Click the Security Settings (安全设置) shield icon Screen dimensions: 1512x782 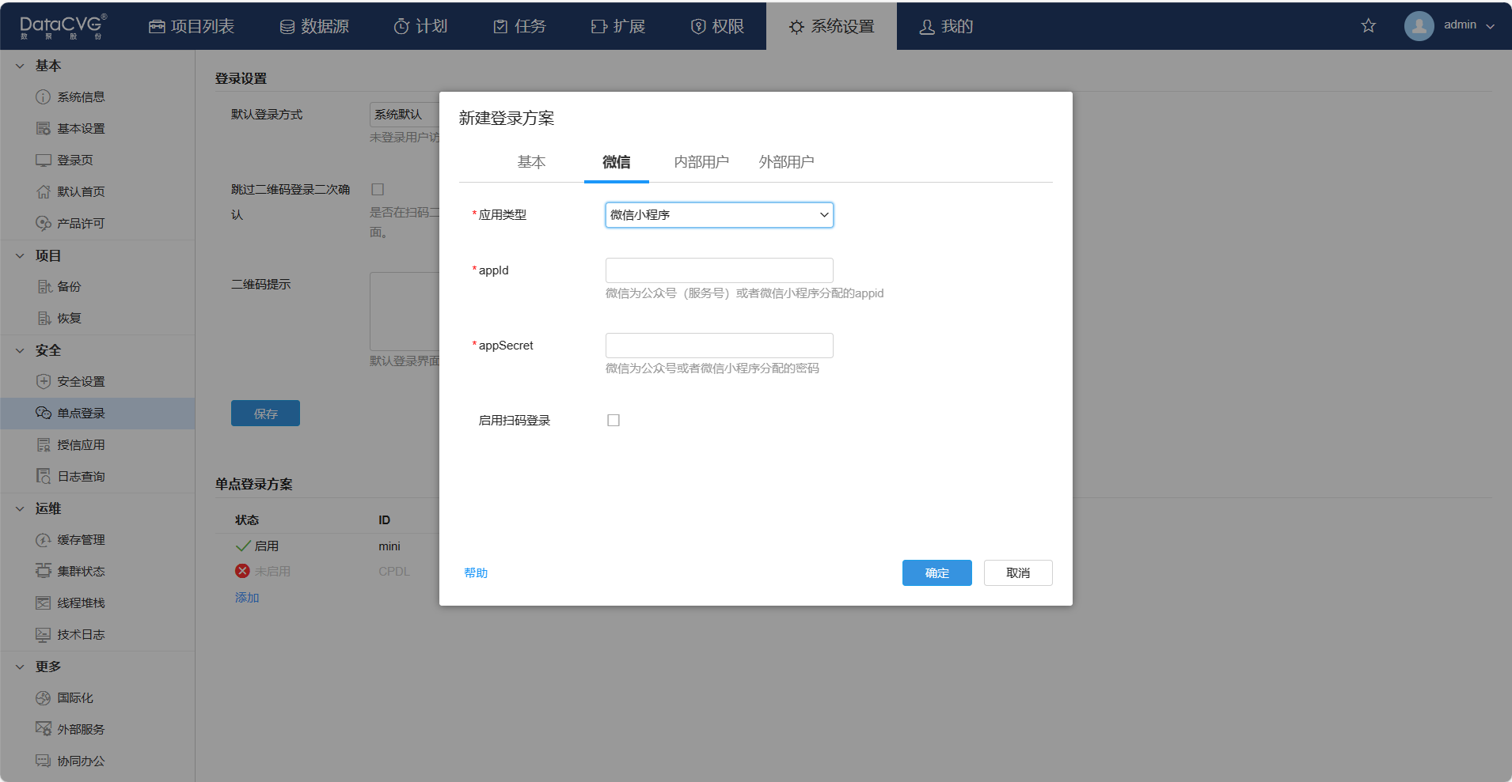[x=43, y=381]
